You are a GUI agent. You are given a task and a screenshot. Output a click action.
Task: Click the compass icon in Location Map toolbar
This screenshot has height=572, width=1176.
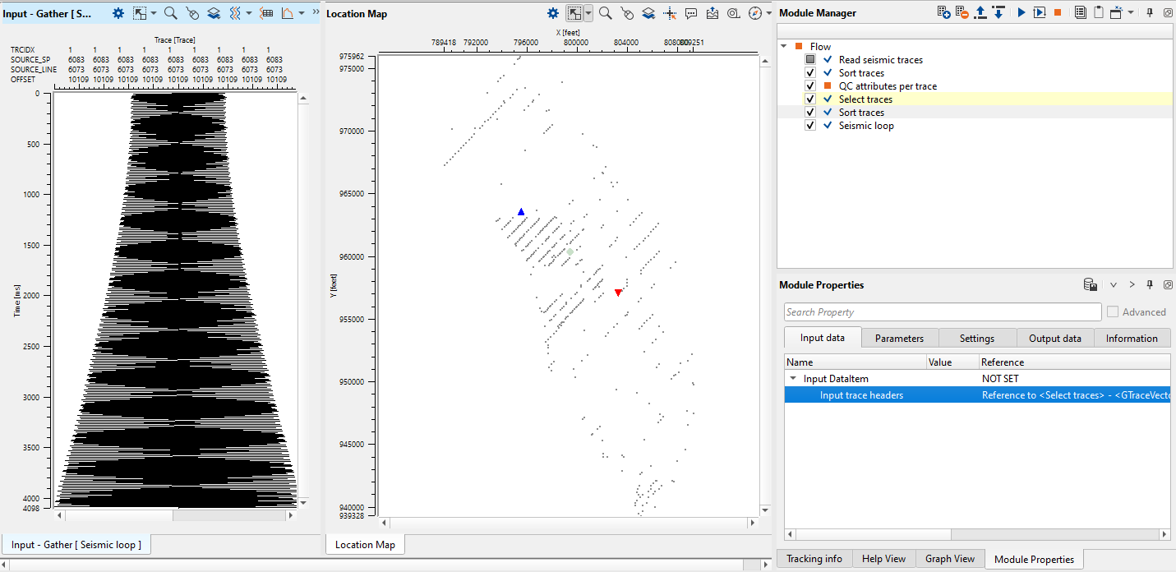click(755, 13)
